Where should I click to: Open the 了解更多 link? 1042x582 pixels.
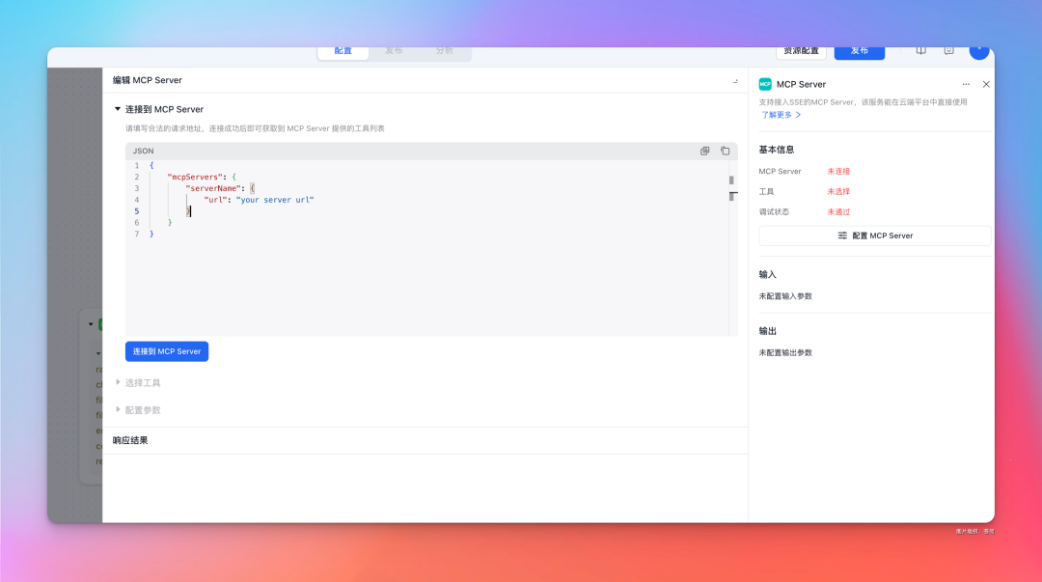tap(781, 115)
